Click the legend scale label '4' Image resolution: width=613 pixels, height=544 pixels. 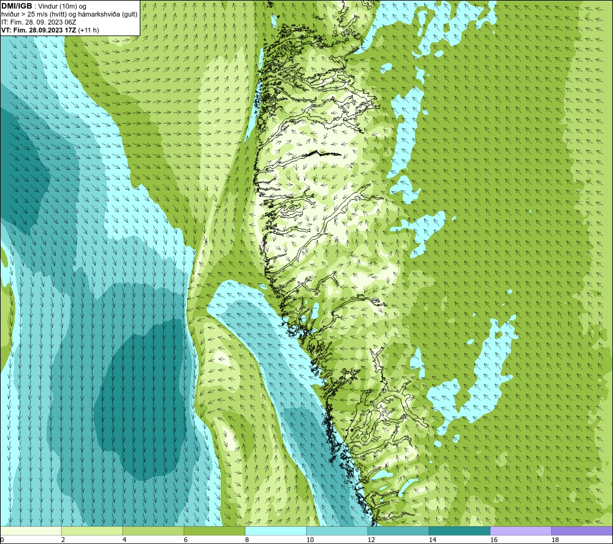pos(124,540)
